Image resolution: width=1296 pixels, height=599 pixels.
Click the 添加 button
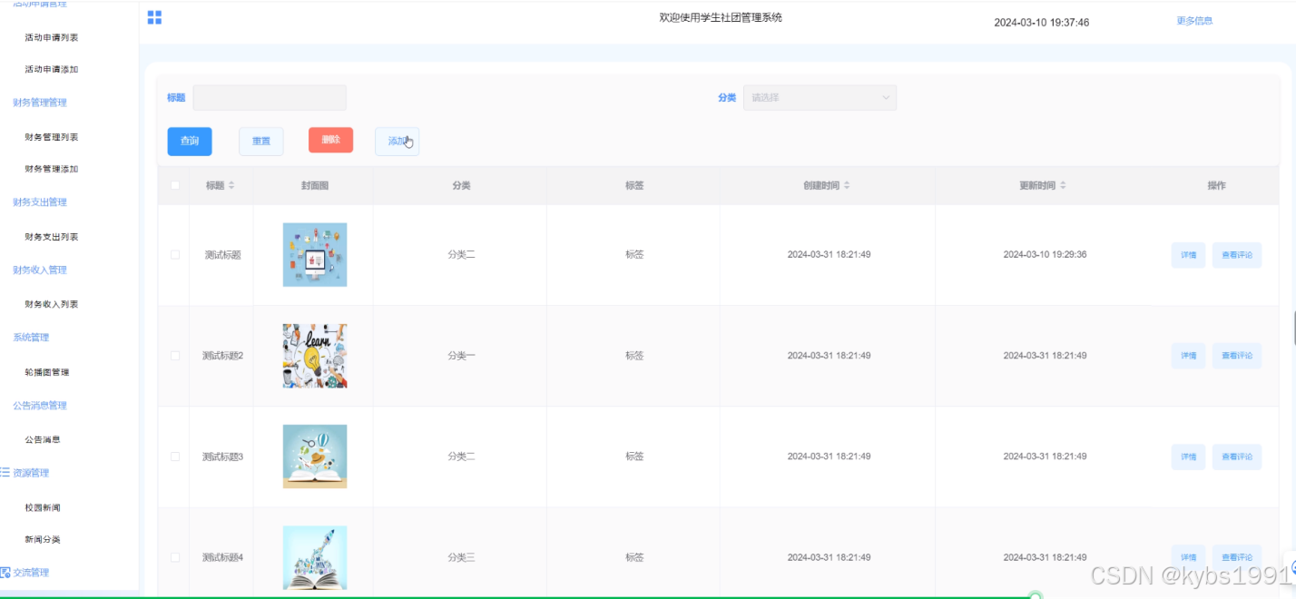click(398, 142)
